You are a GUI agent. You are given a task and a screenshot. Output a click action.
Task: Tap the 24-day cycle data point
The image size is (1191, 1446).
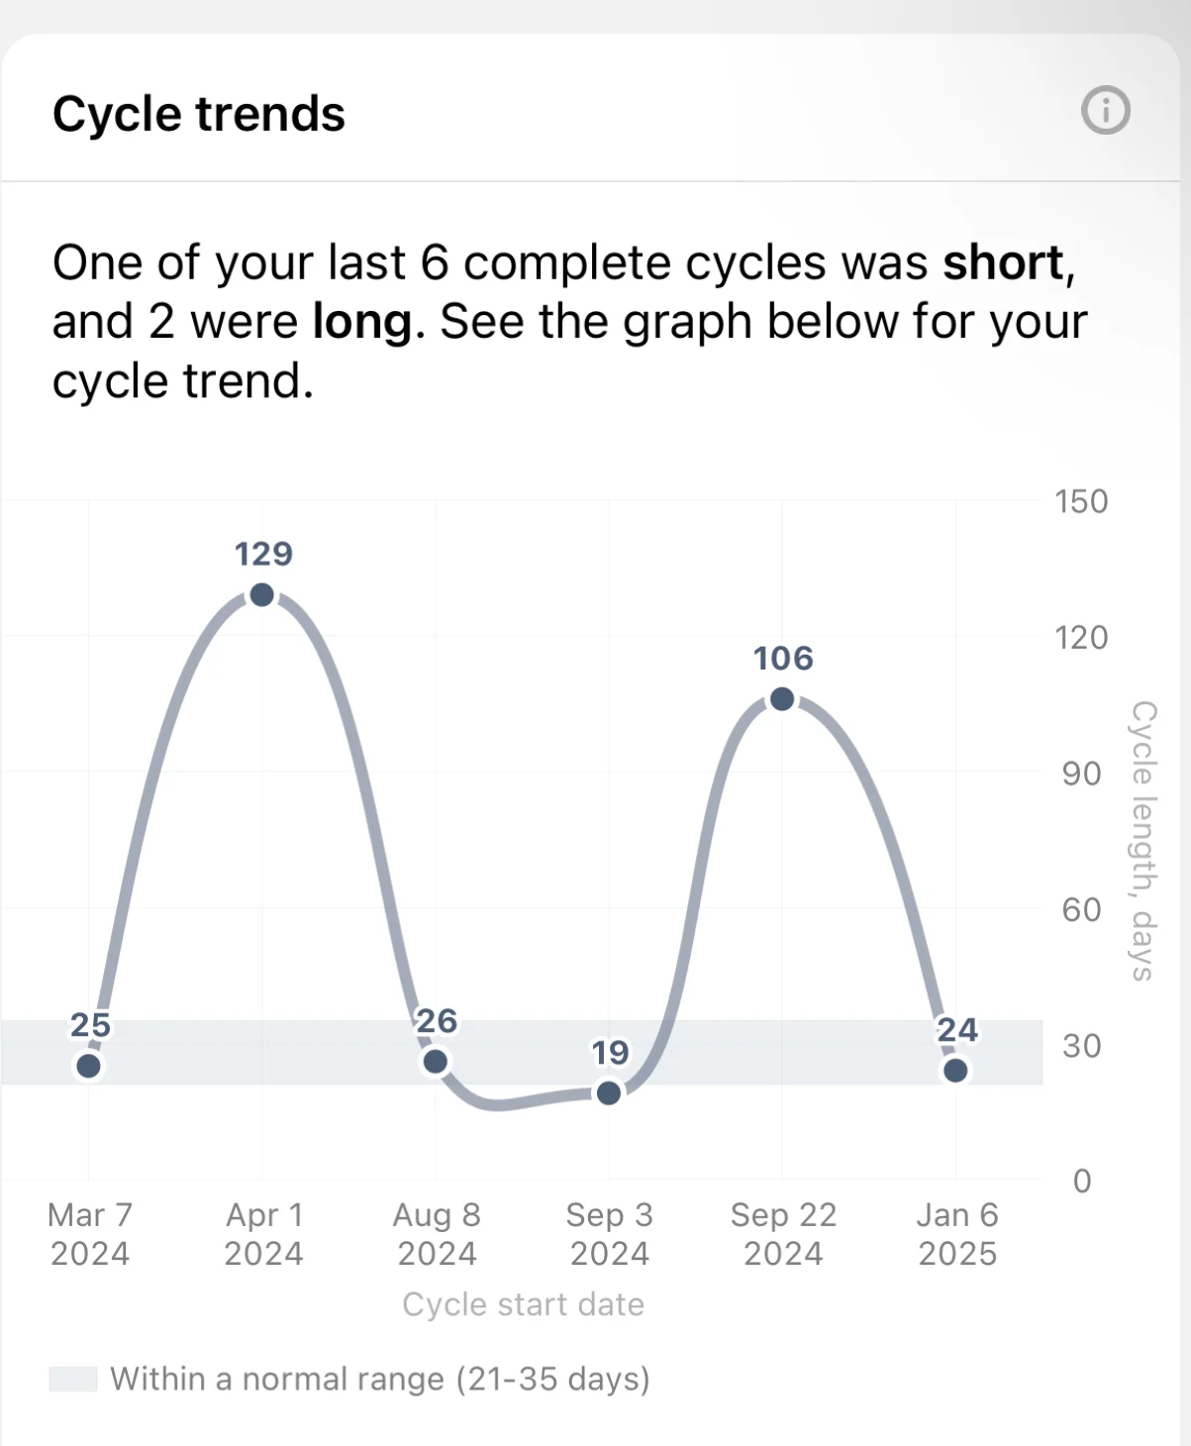click(955, 1071)
